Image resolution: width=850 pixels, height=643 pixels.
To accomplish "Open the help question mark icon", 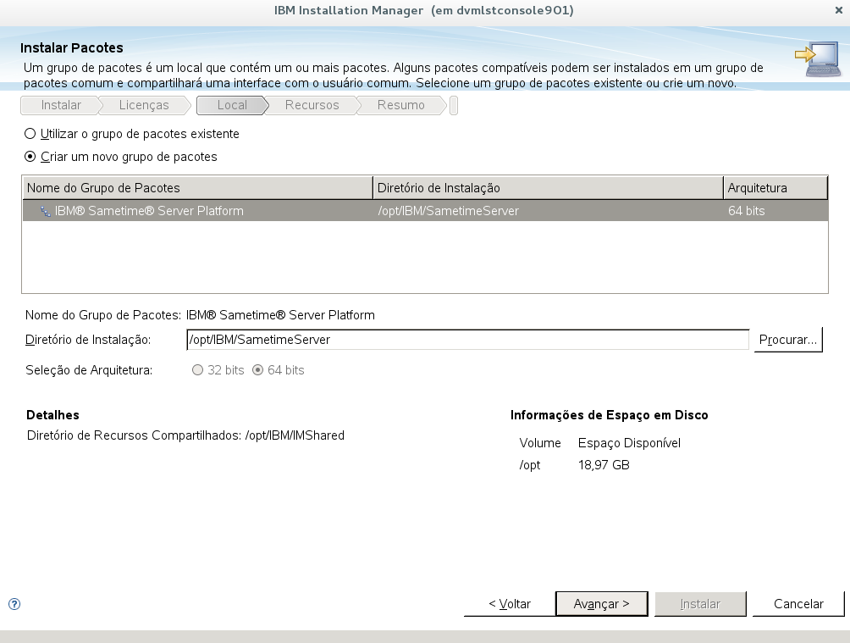I will click(x=14, y=604).
